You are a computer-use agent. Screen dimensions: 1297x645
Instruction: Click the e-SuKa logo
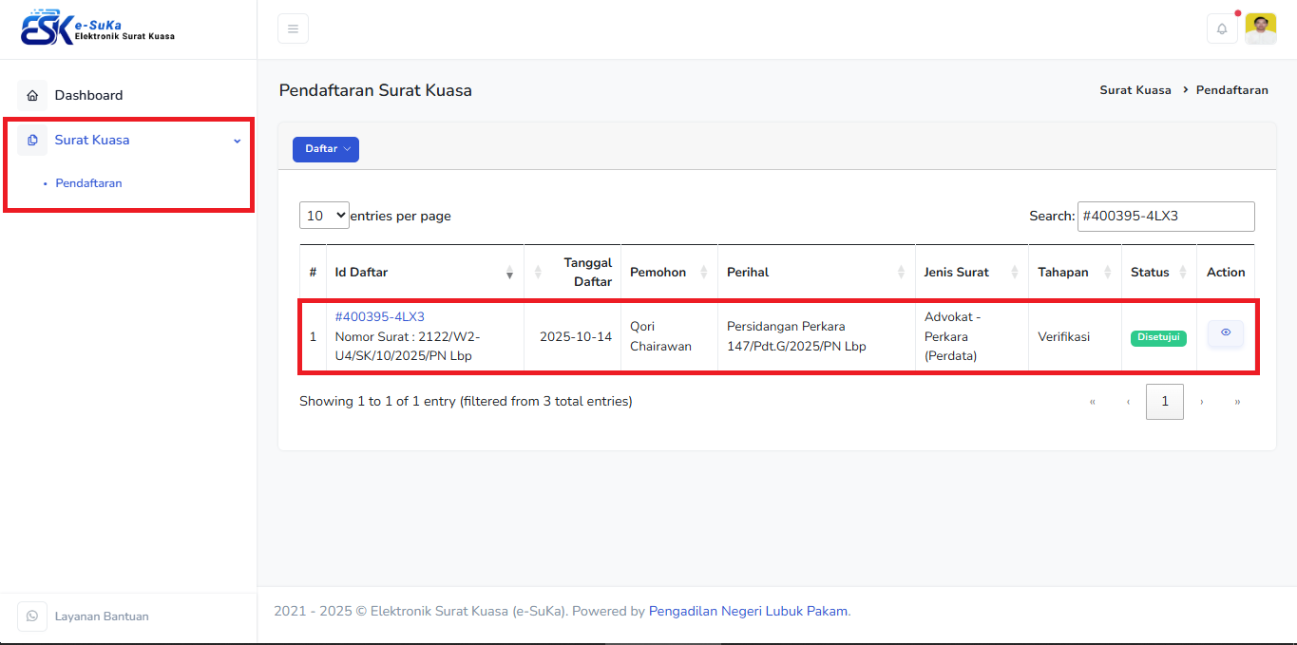[98, 28]
